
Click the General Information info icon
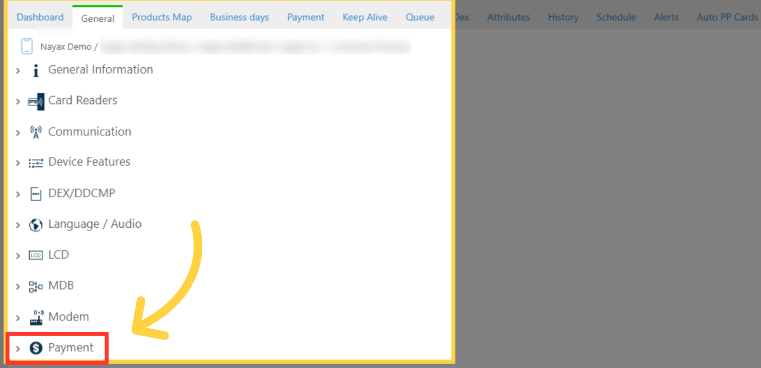pyautogui.click(x=36, y=71)
